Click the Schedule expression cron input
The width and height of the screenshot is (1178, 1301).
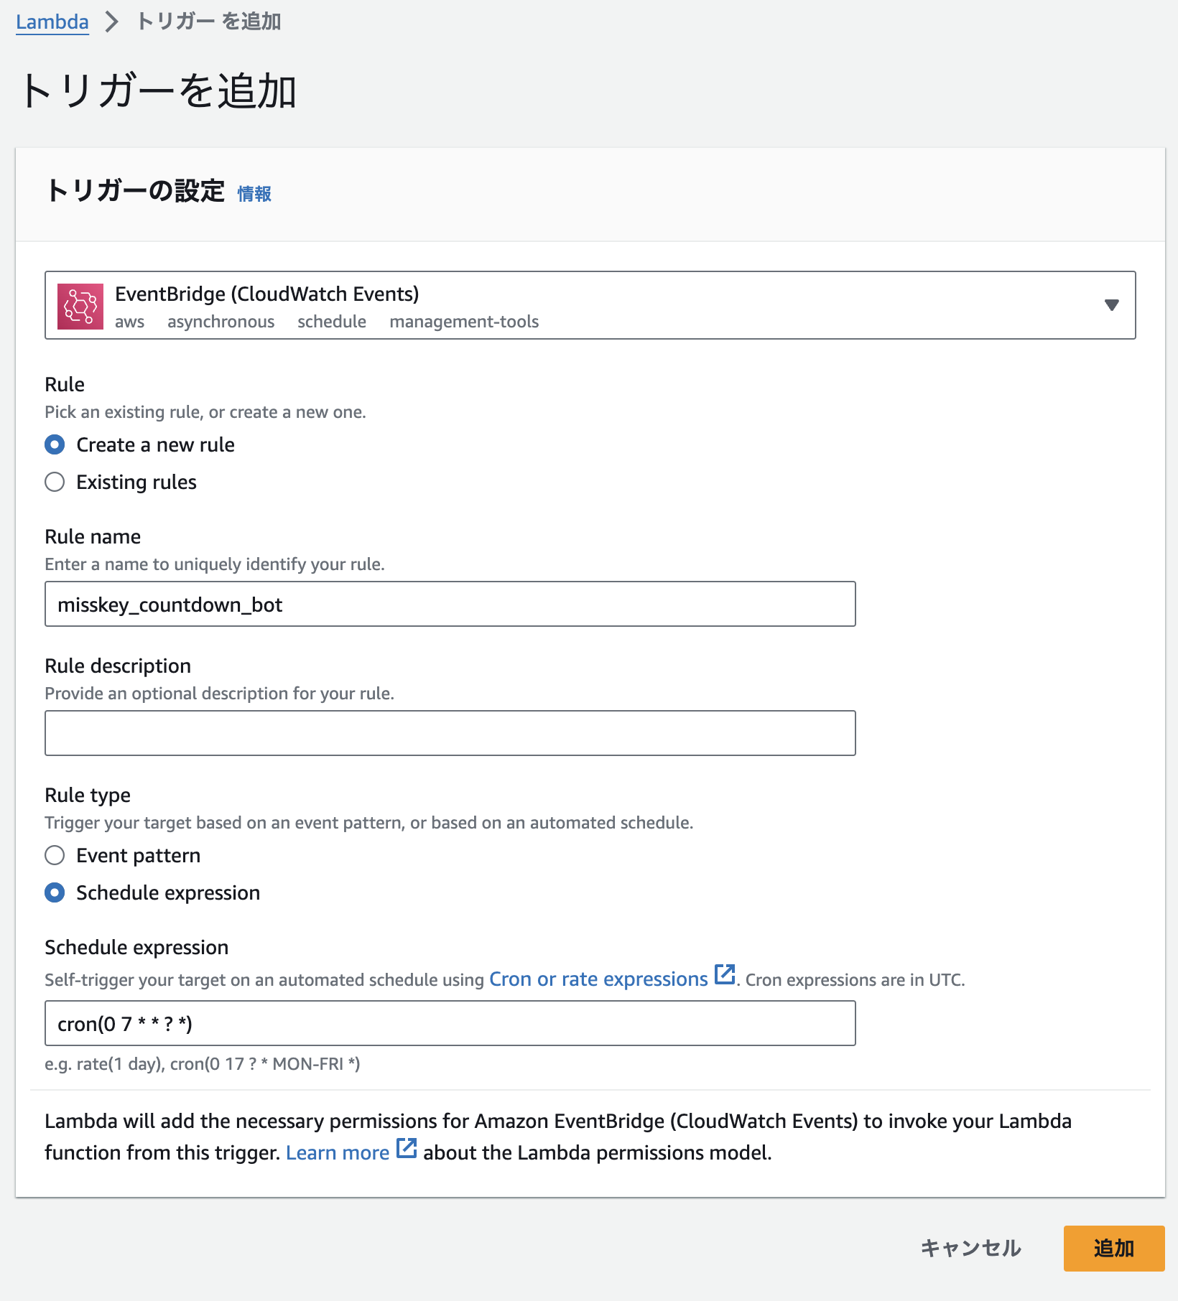click(x=450, y=1023)
